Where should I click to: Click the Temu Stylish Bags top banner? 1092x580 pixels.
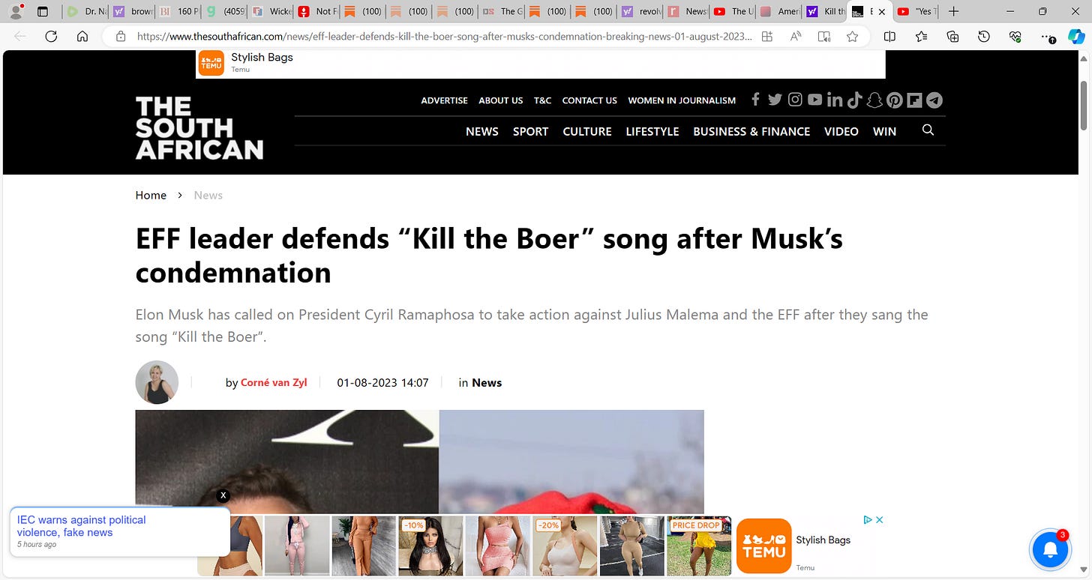coord(541,64)
